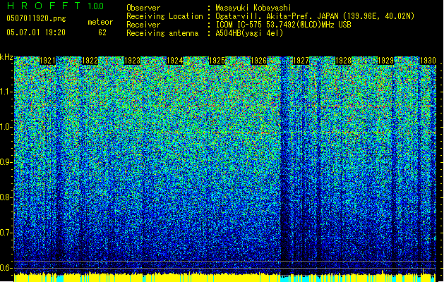Click the 1921 time marker

click(x=47, y=61)
